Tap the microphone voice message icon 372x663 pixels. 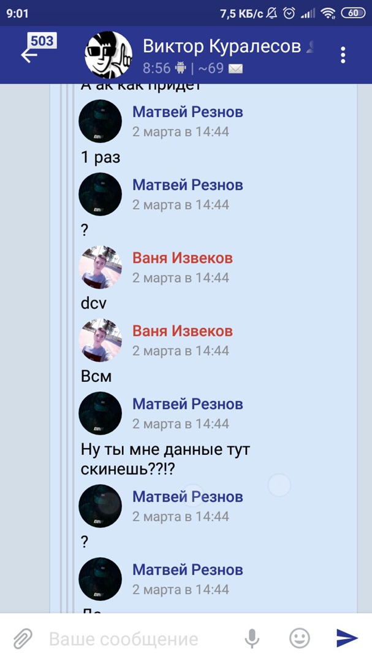252,638
